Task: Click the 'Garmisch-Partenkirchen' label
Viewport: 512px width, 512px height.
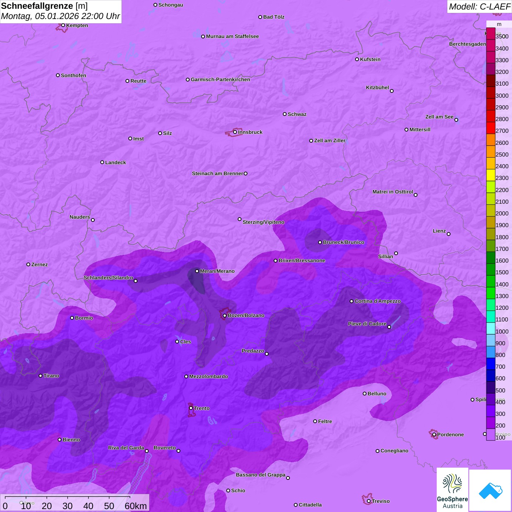Action: [x=221, y=79]
